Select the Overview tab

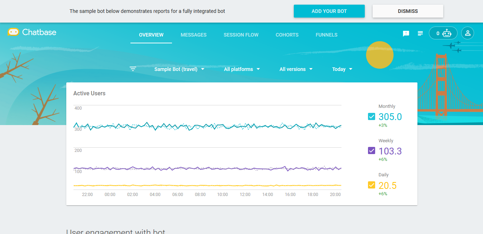(x=151, y=35)
